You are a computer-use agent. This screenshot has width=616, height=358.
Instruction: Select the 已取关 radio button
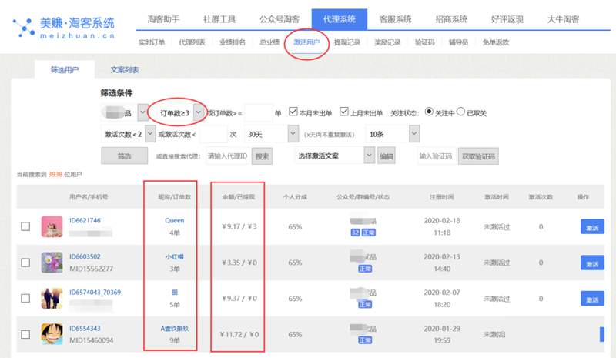[461, 112]
